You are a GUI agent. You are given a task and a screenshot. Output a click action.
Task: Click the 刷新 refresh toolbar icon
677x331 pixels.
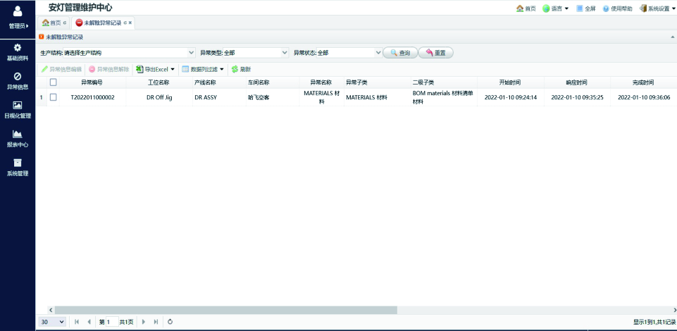coord(235,69)
